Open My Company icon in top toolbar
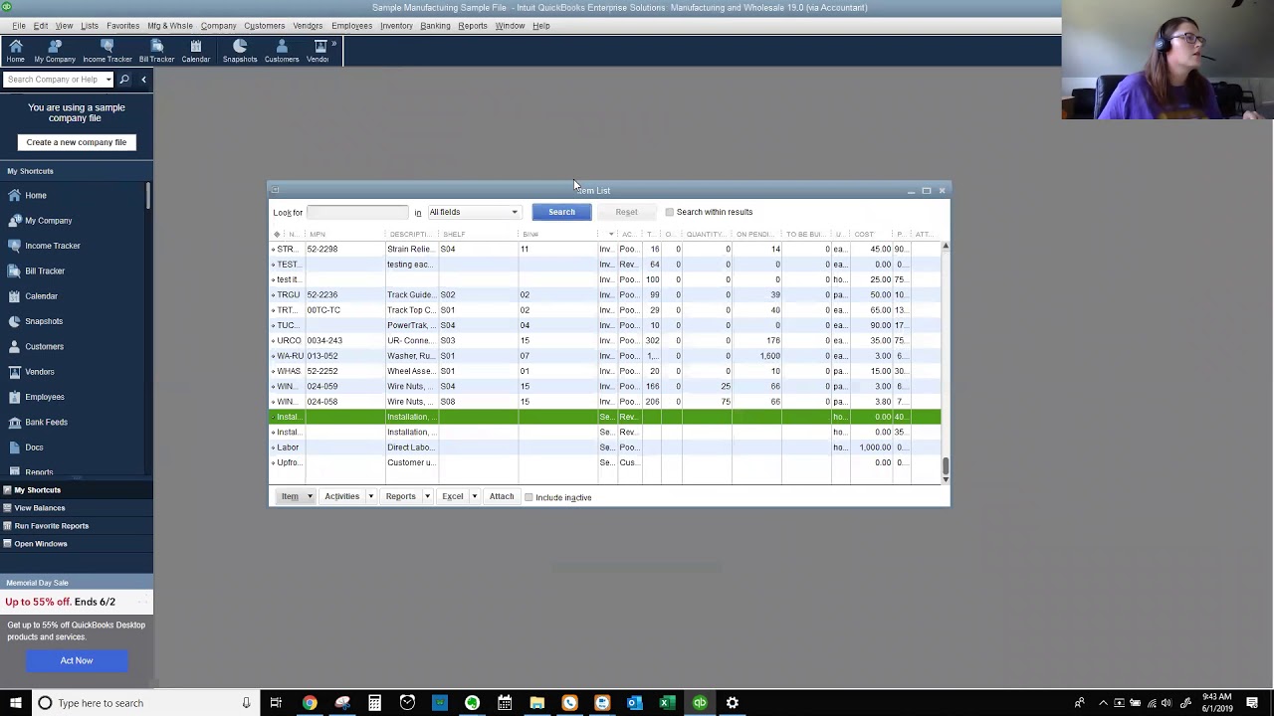Viewport: 1274px width, 716px height. [x=55, y=51]
